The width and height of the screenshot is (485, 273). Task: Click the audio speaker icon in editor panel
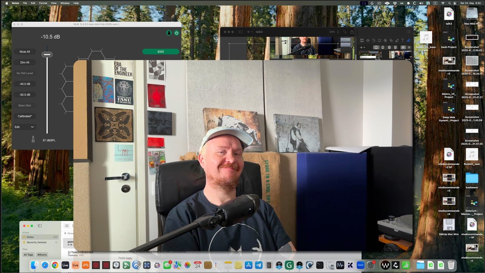pyautogui.click(x=368, y=40)
